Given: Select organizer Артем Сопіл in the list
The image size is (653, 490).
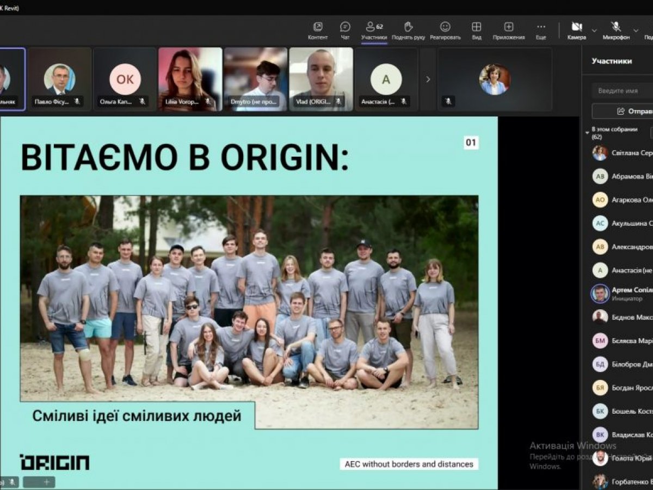Looking at the screenshot, I should [x=622, y=294].
